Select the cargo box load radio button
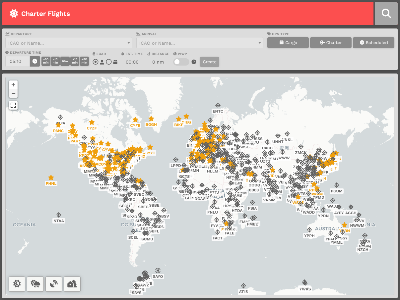 tap(109, 62)
